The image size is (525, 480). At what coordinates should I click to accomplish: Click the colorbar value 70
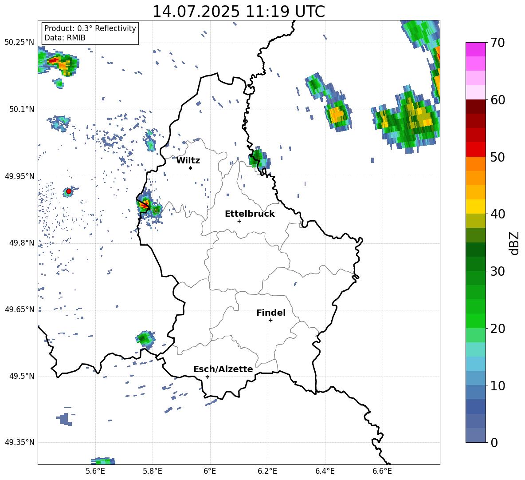498,43
